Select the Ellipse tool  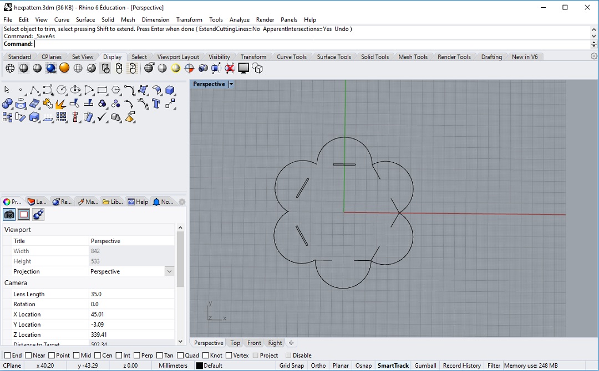(x=75, y=90)
